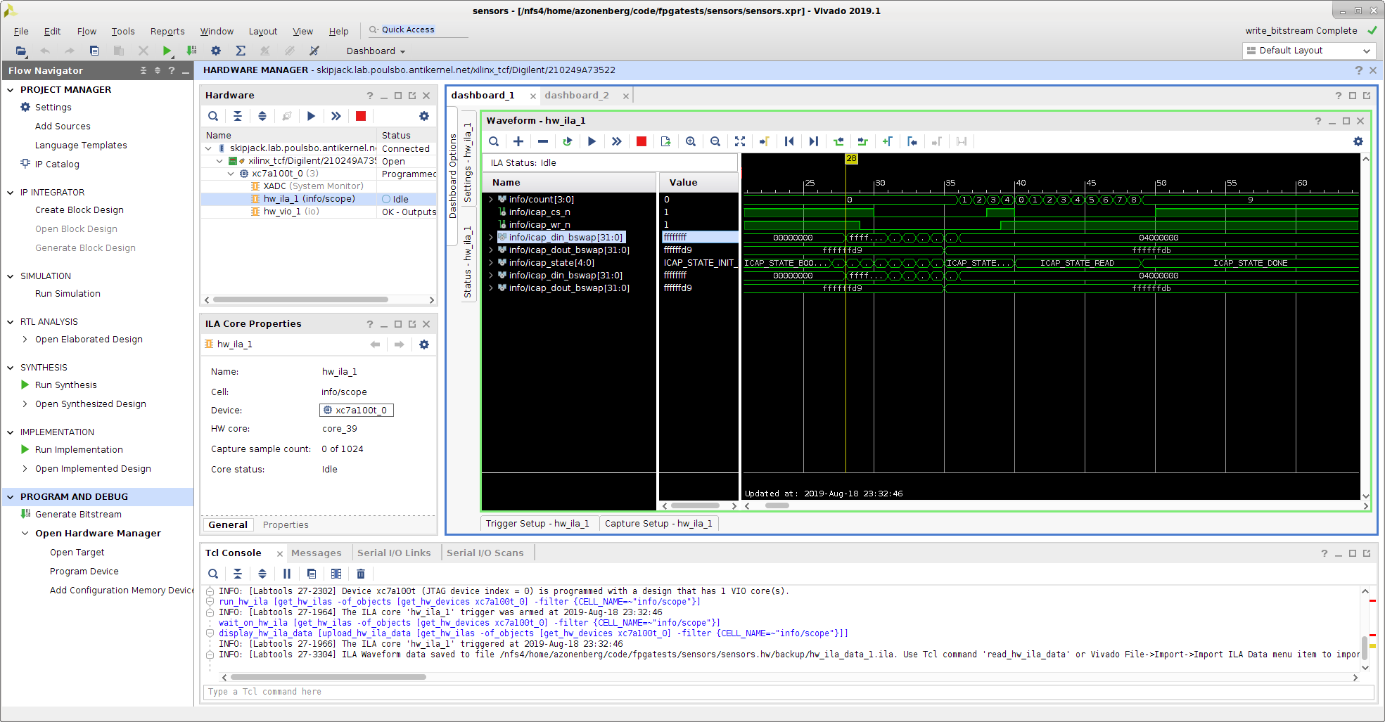Click Run Synthesis

pos(66,385)
